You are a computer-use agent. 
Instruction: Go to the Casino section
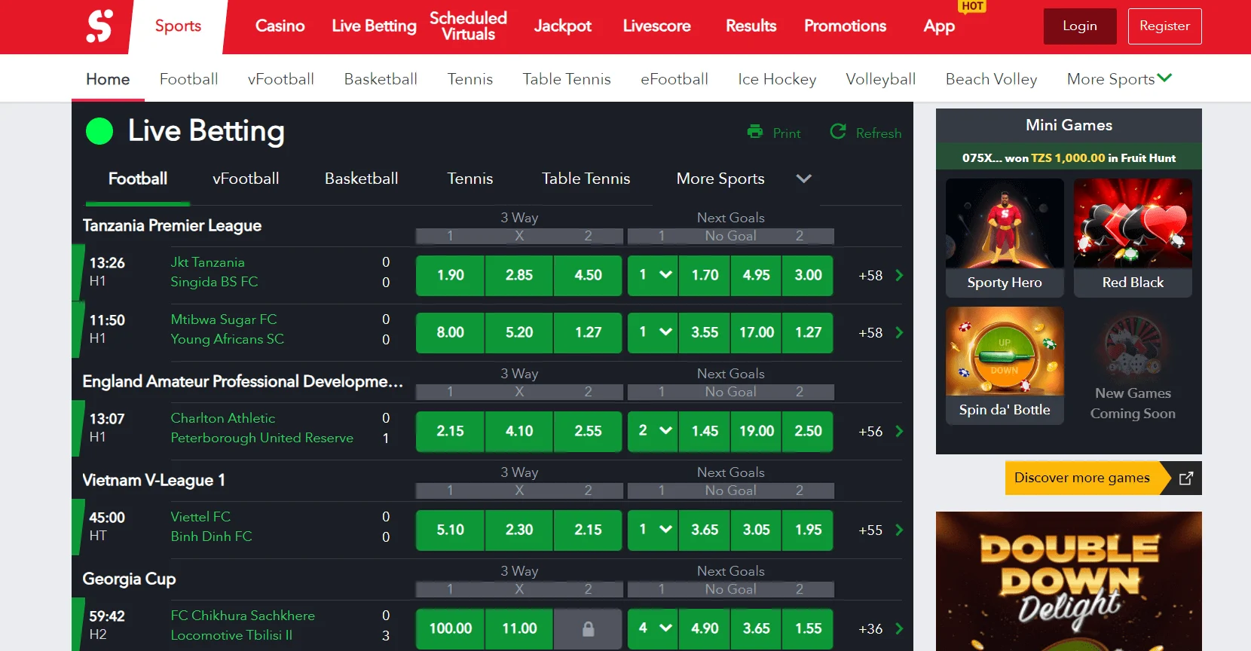click(280, 26)
